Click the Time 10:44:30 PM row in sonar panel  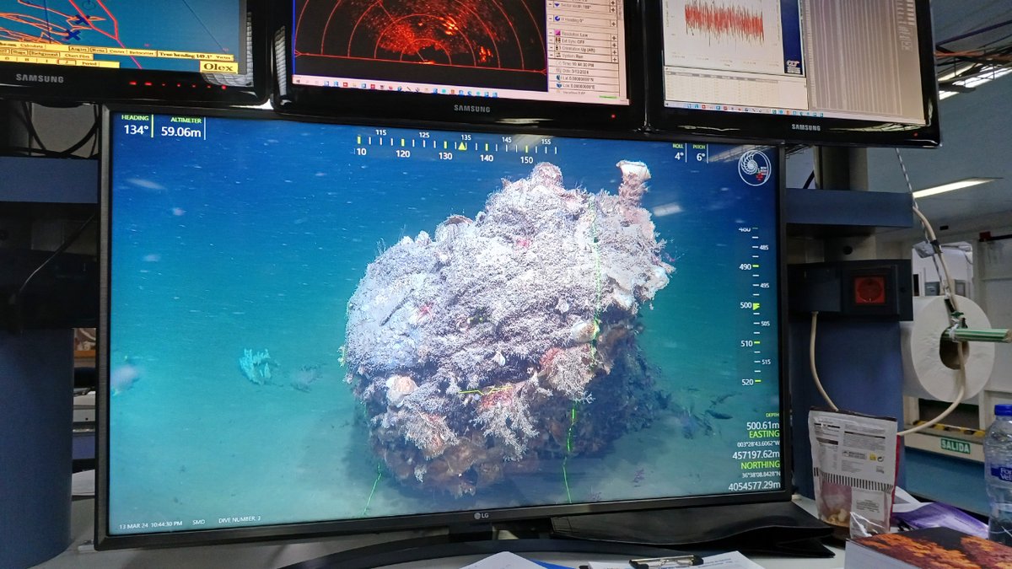tap(584, 63)
